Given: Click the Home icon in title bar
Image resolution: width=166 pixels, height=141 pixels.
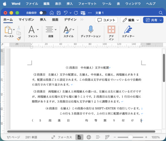Looking at the screenshot, I should (x=52, y=13).
